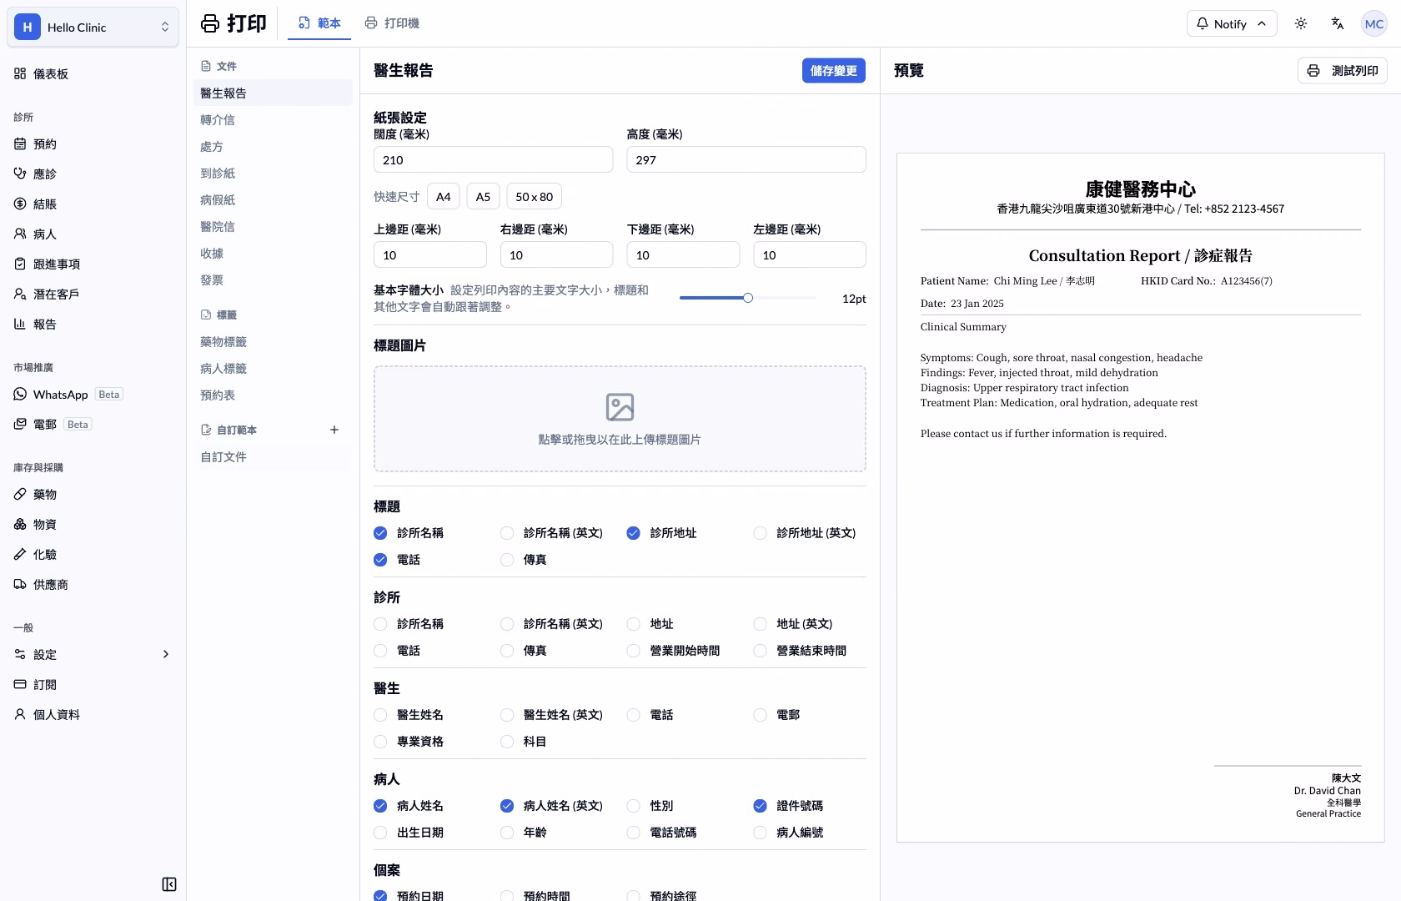The image size is (1401, 901).
Task: Expand the 設定 submenu chevron
Action: (165, 654)
